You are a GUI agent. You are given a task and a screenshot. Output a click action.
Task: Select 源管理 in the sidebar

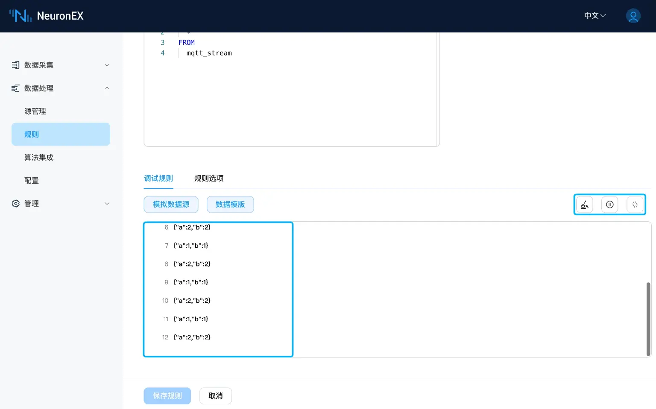(35, 111)
